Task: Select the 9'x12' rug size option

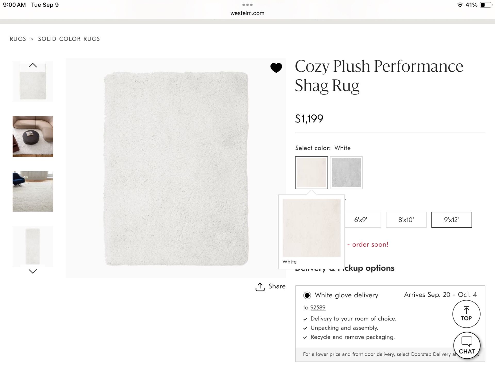Action: (451, 220)
